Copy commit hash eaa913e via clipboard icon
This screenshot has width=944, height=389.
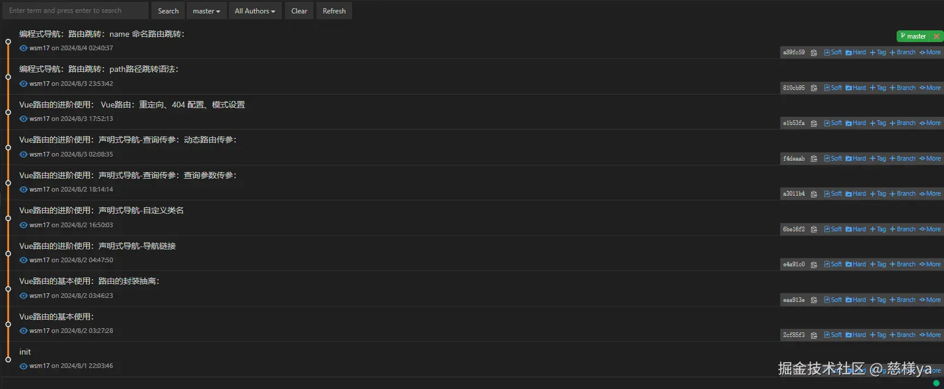tap(814, 300)
